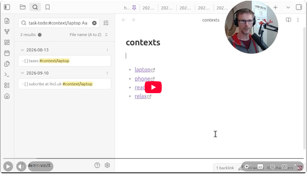Open graph view from the ribbon
Image resolution: width=307 pixels, height=174 pixels.
[7, 31]
